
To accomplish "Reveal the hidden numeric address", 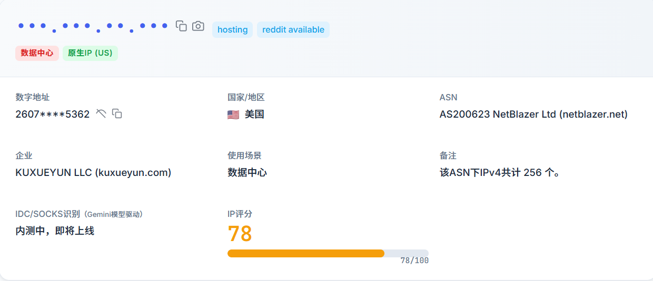I will click(101, 113).
